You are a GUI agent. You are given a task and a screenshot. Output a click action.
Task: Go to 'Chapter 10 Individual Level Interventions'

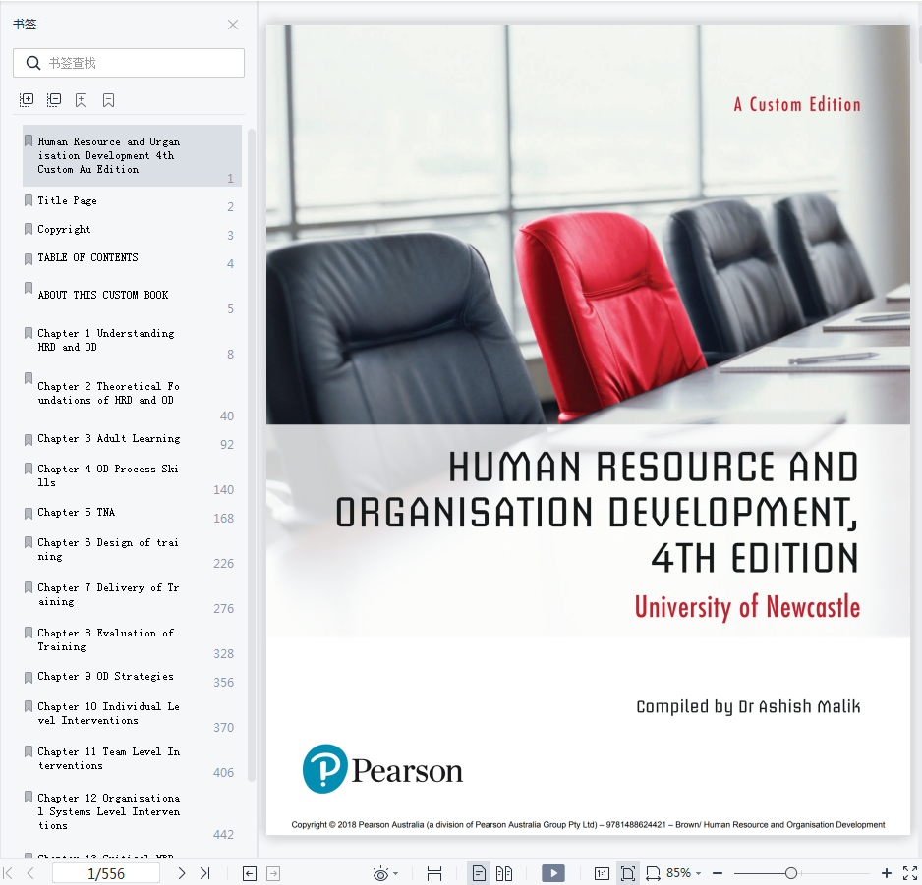pos(132,713)
